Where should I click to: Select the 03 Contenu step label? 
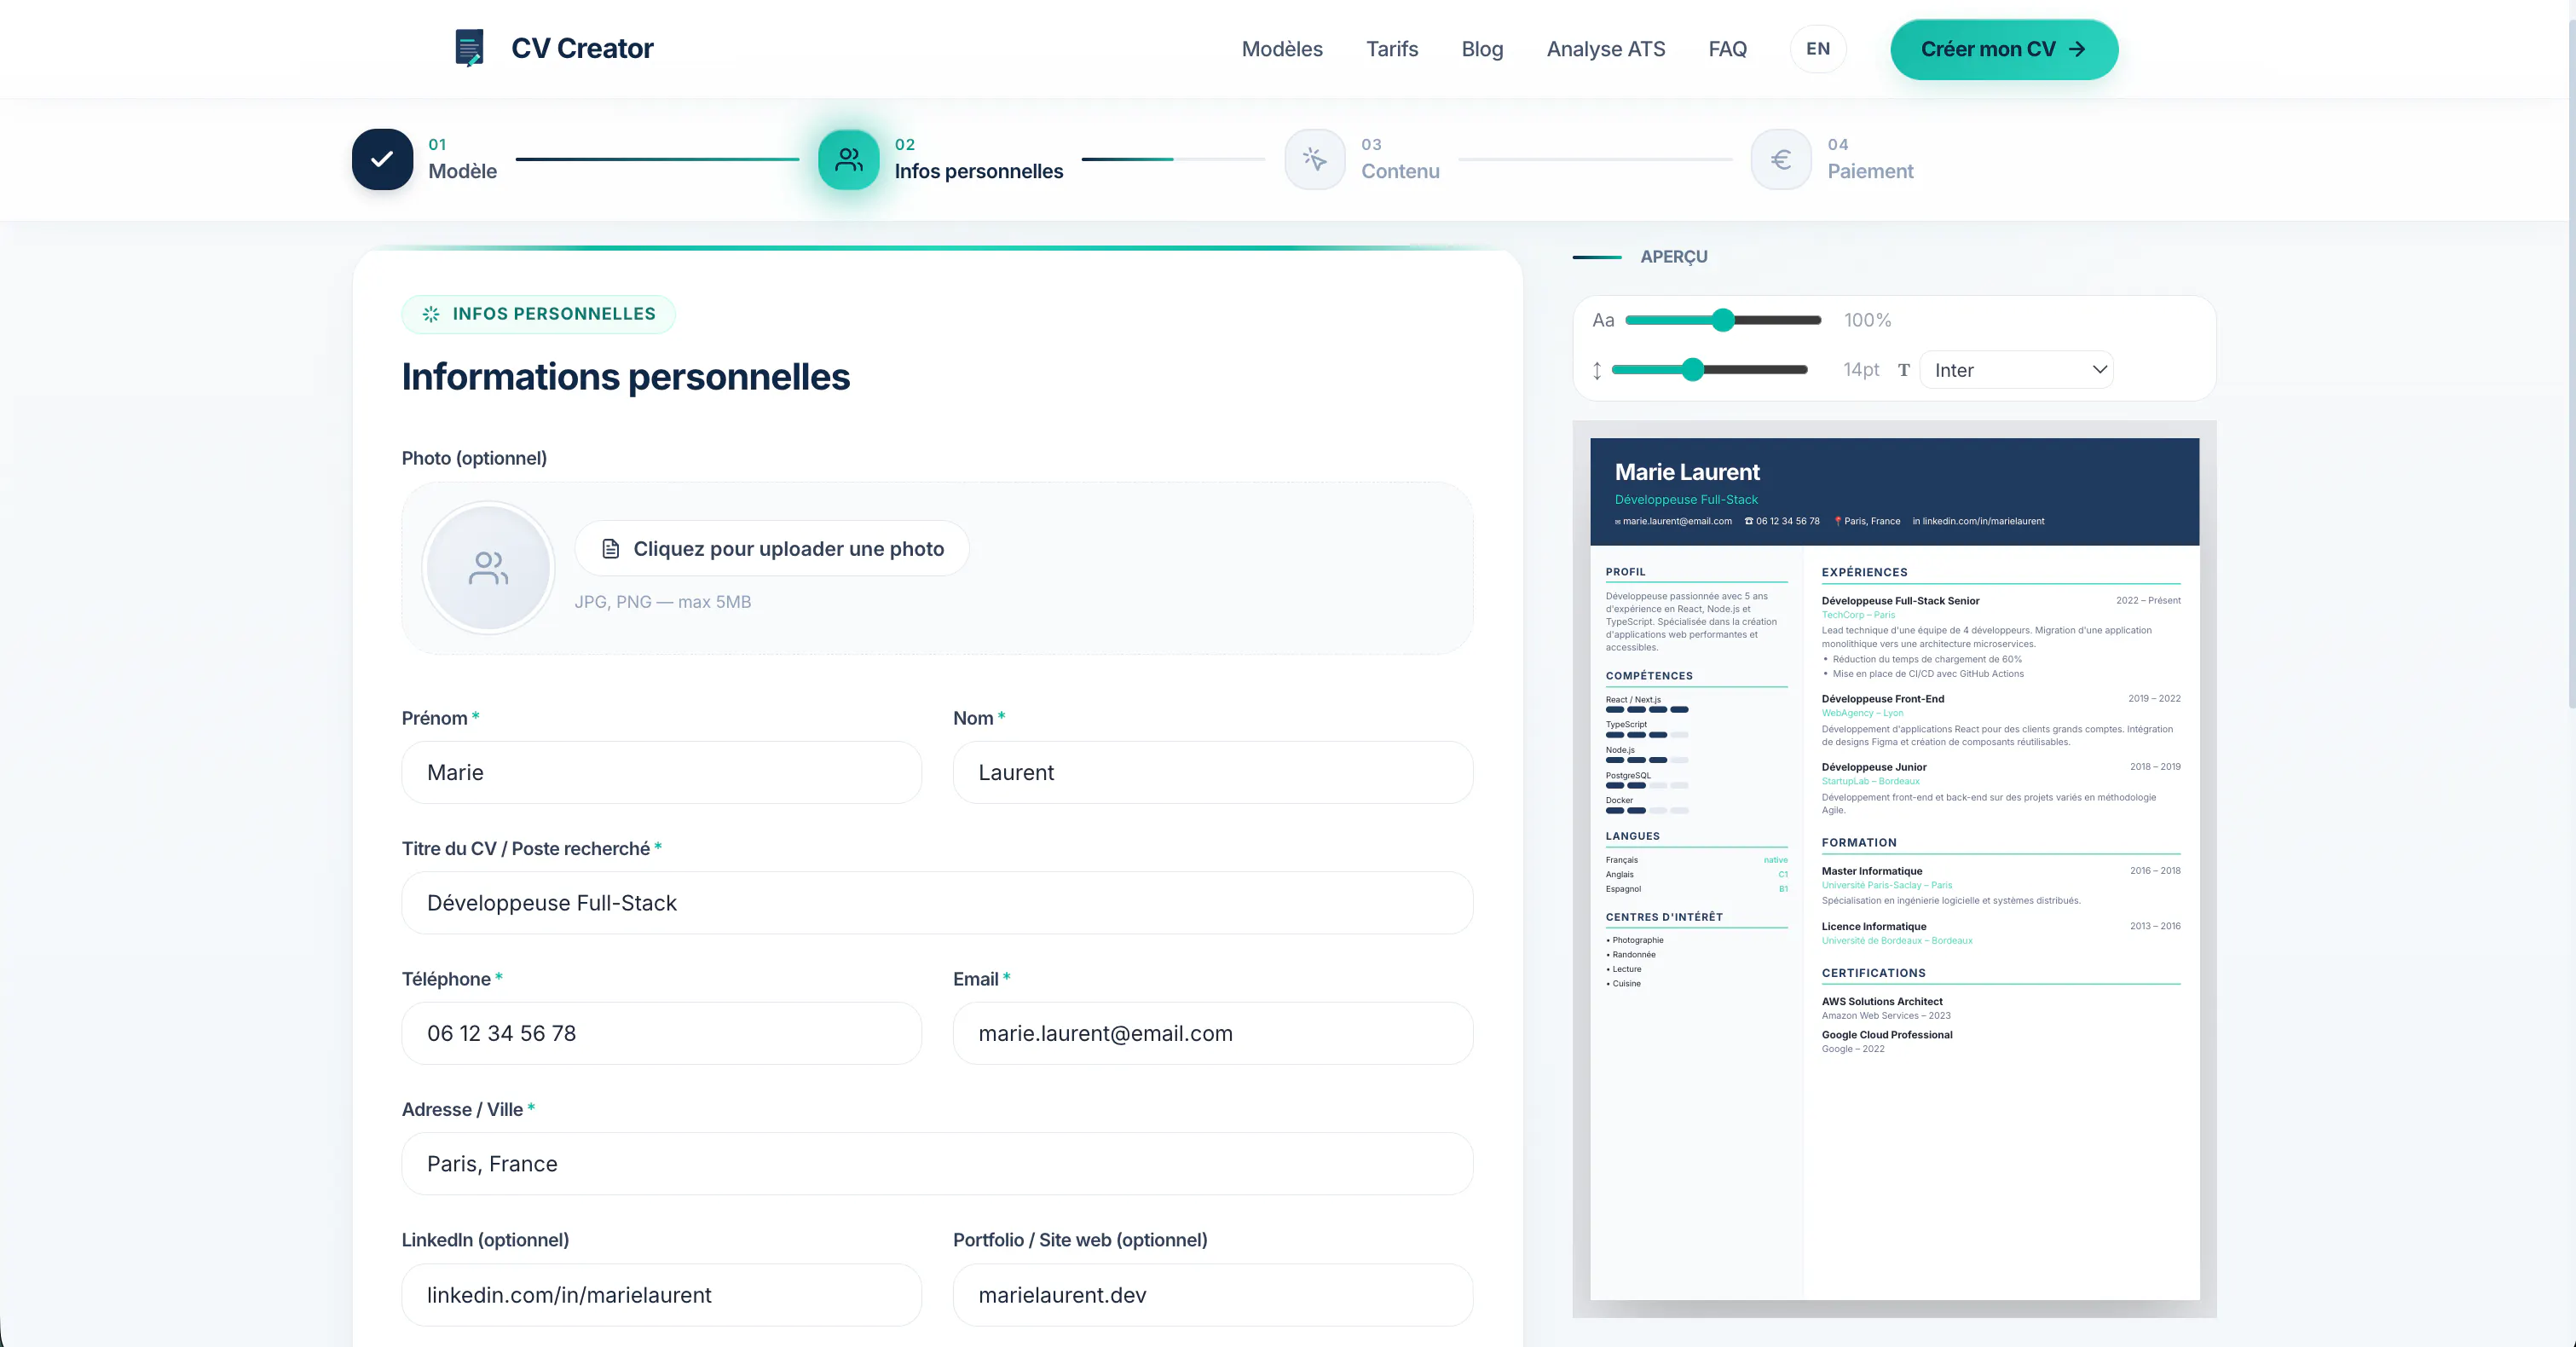[x=1400, y=159]
